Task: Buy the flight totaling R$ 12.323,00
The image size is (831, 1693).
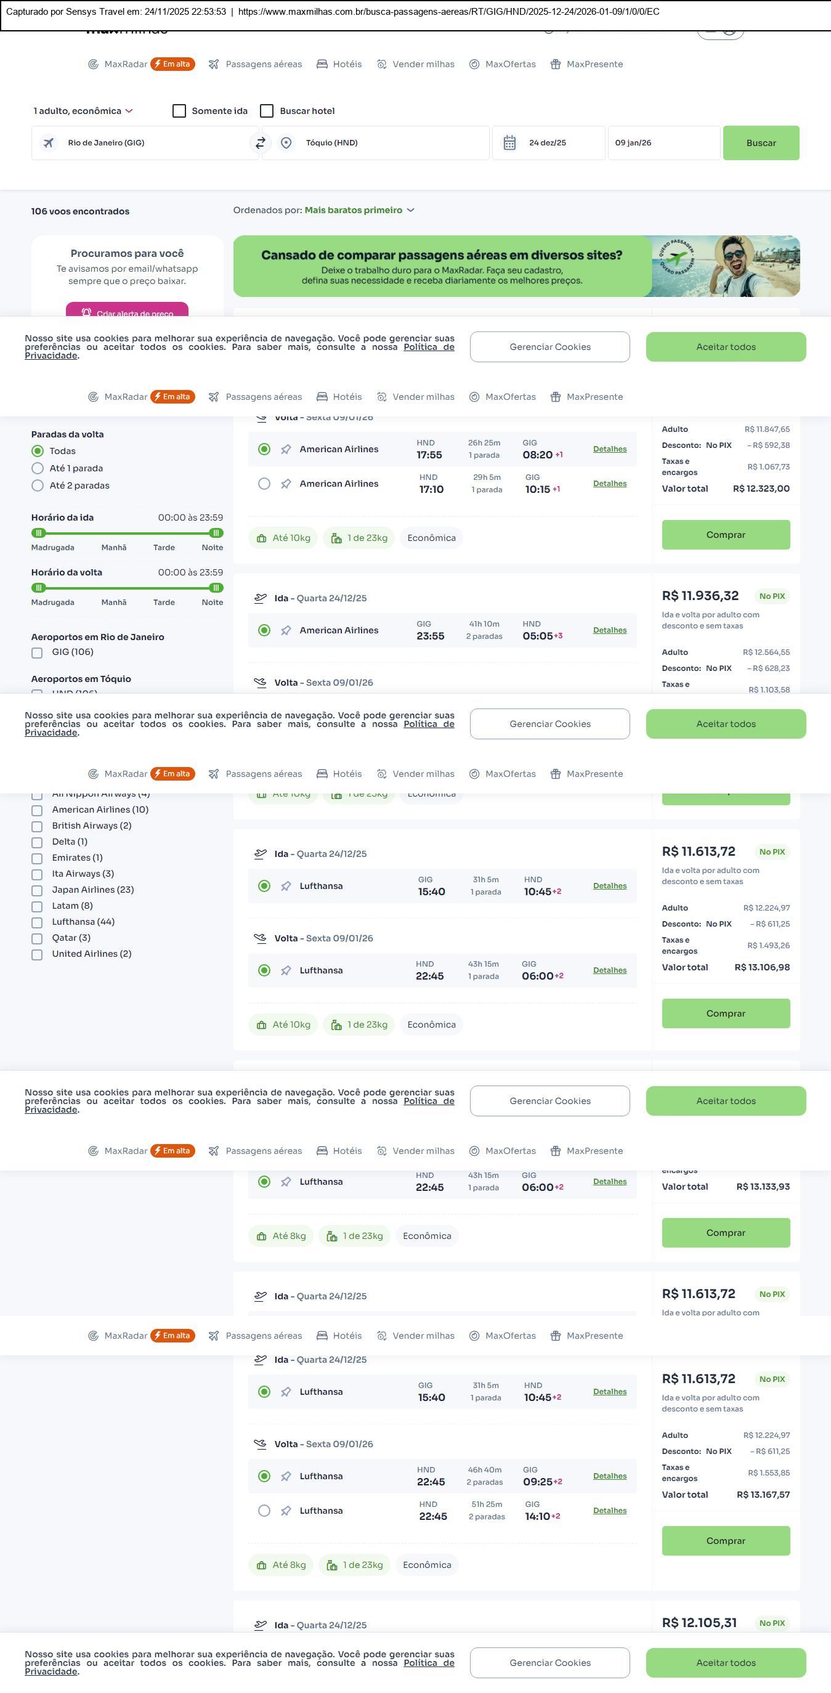Action: pyautogui.click(x=725, y=535)
